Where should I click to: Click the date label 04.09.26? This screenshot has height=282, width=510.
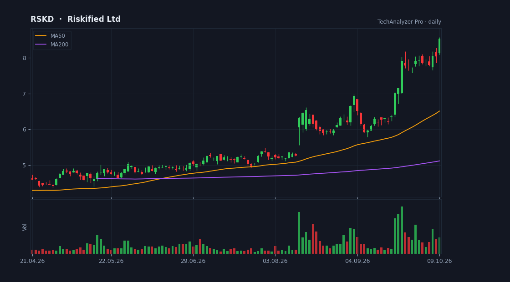coord(357,261)
